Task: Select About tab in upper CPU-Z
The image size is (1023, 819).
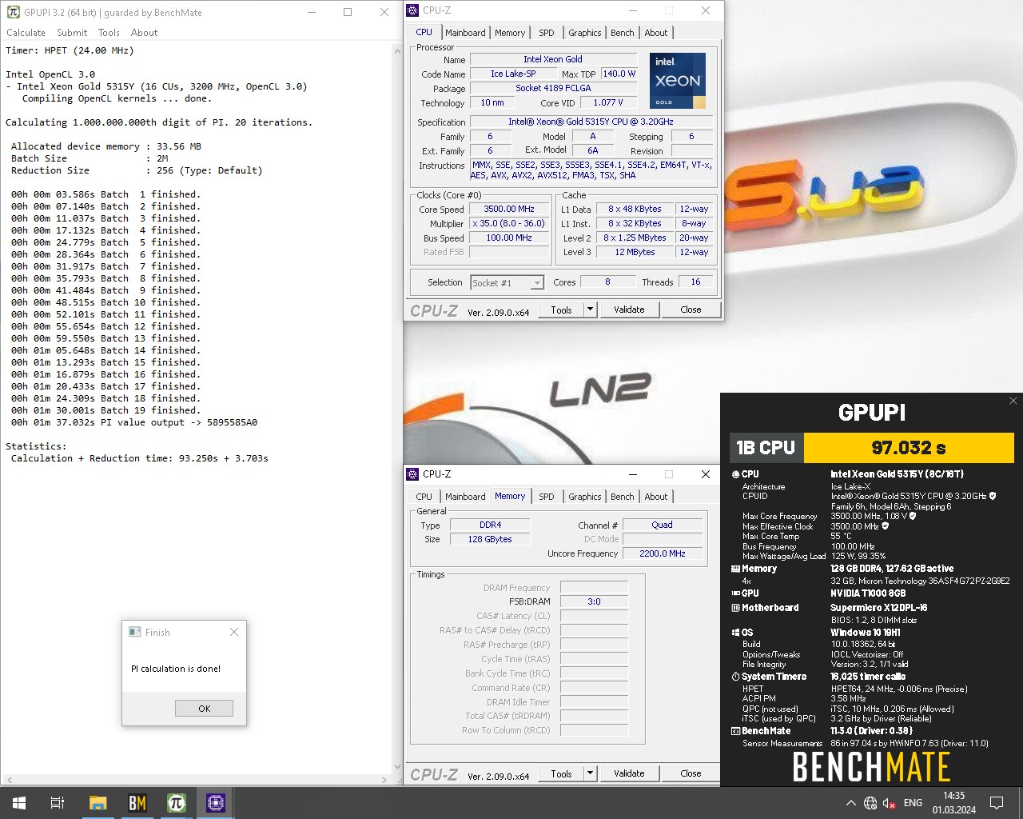Action: click(x=655, y=33)
